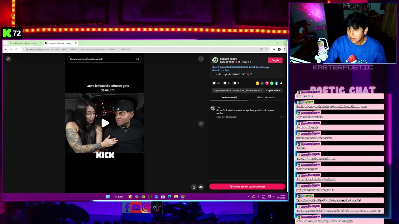Close the Google search browser tab

41,43
